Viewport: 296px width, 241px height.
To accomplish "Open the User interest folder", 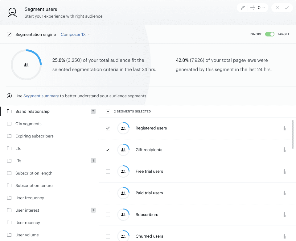I will pos(27,210).
